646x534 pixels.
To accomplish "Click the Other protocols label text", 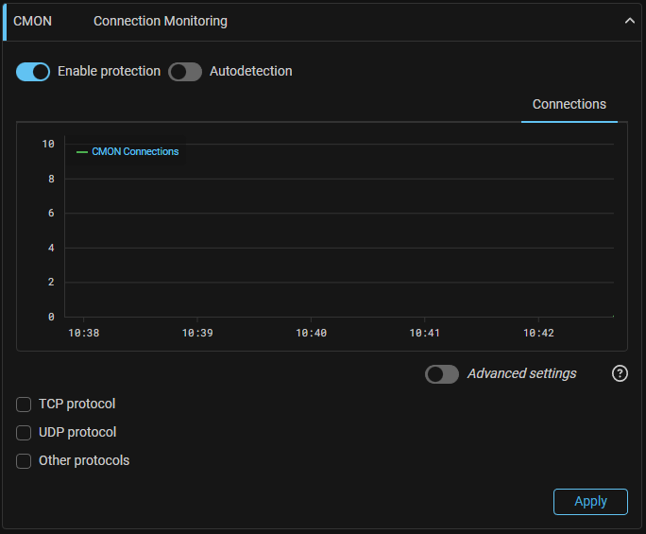I will pos(84,460).
